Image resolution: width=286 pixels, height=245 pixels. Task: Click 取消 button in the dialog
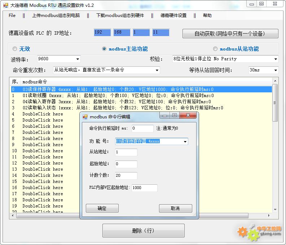[x=175, y=208]
